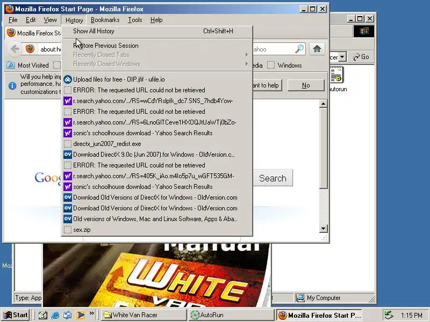Select Show All History
This screenshot has height=322, width=430.
coord(156,31)
